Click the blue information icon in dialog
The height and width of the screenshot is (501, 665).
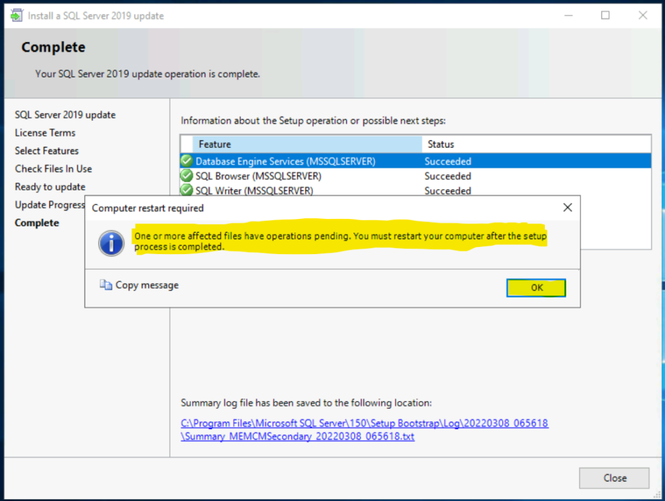(111, 243)
